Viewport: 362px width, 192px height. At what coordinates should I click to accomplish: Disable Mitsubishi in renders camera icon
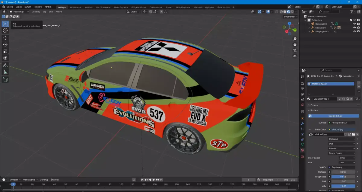click(x=358, y=27)
